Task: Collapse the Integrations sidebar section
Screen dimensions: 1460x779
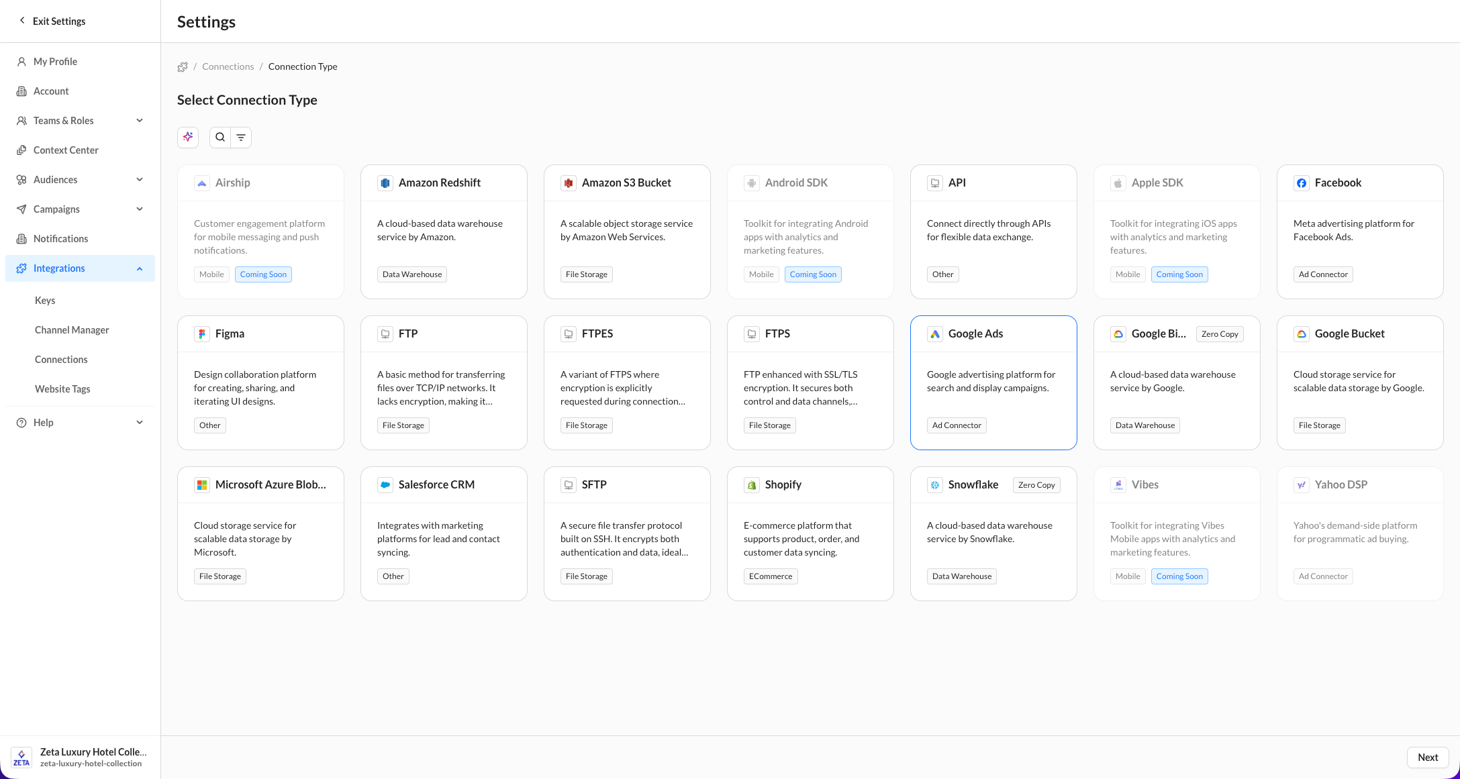Action: tap(80, 268)
